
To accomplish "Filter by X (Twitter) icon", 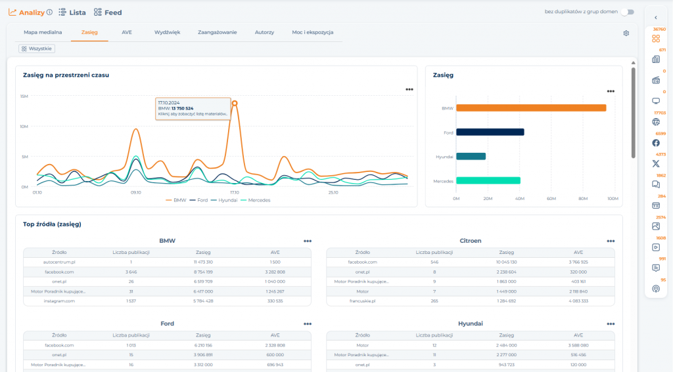I will click(656, 164).
